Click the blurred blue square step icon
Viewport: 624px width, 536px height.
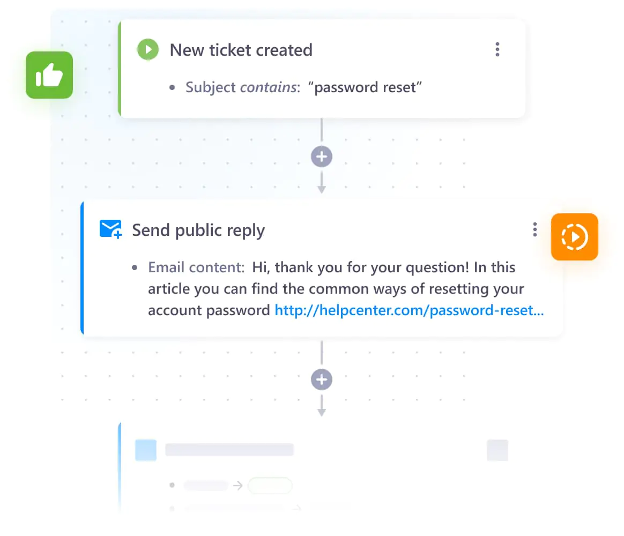pyautogui.click(x=146, y=450)
